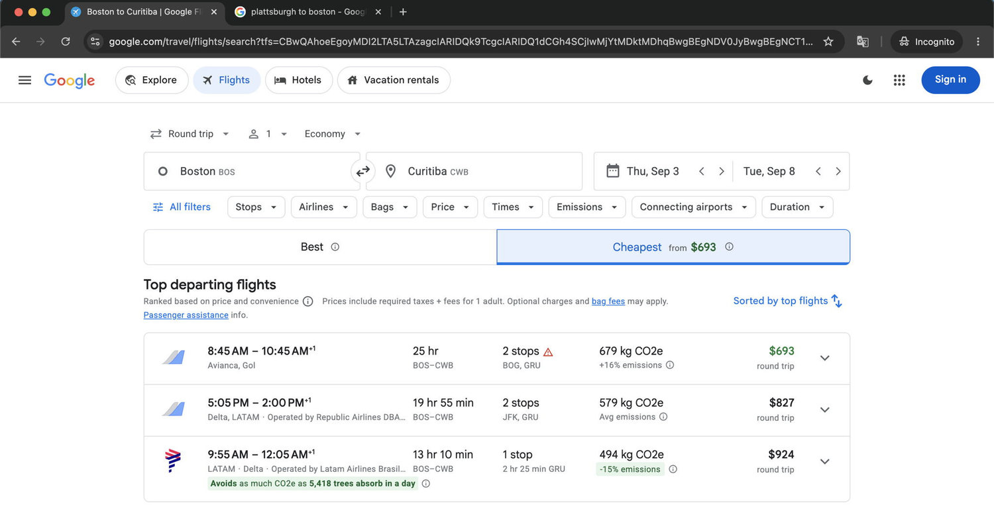This screenshot has height=505, width=994.
Task: Open info icon next to -15% emissions
Action: [x=673, y=469]
